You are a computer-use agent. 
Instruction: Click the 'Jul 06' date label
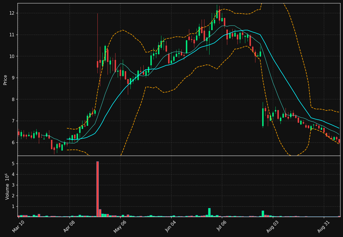(222, 226)
